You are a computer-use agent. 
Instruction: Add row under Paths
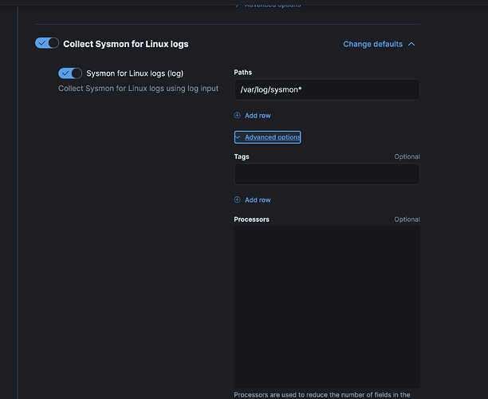pos(253,116)
